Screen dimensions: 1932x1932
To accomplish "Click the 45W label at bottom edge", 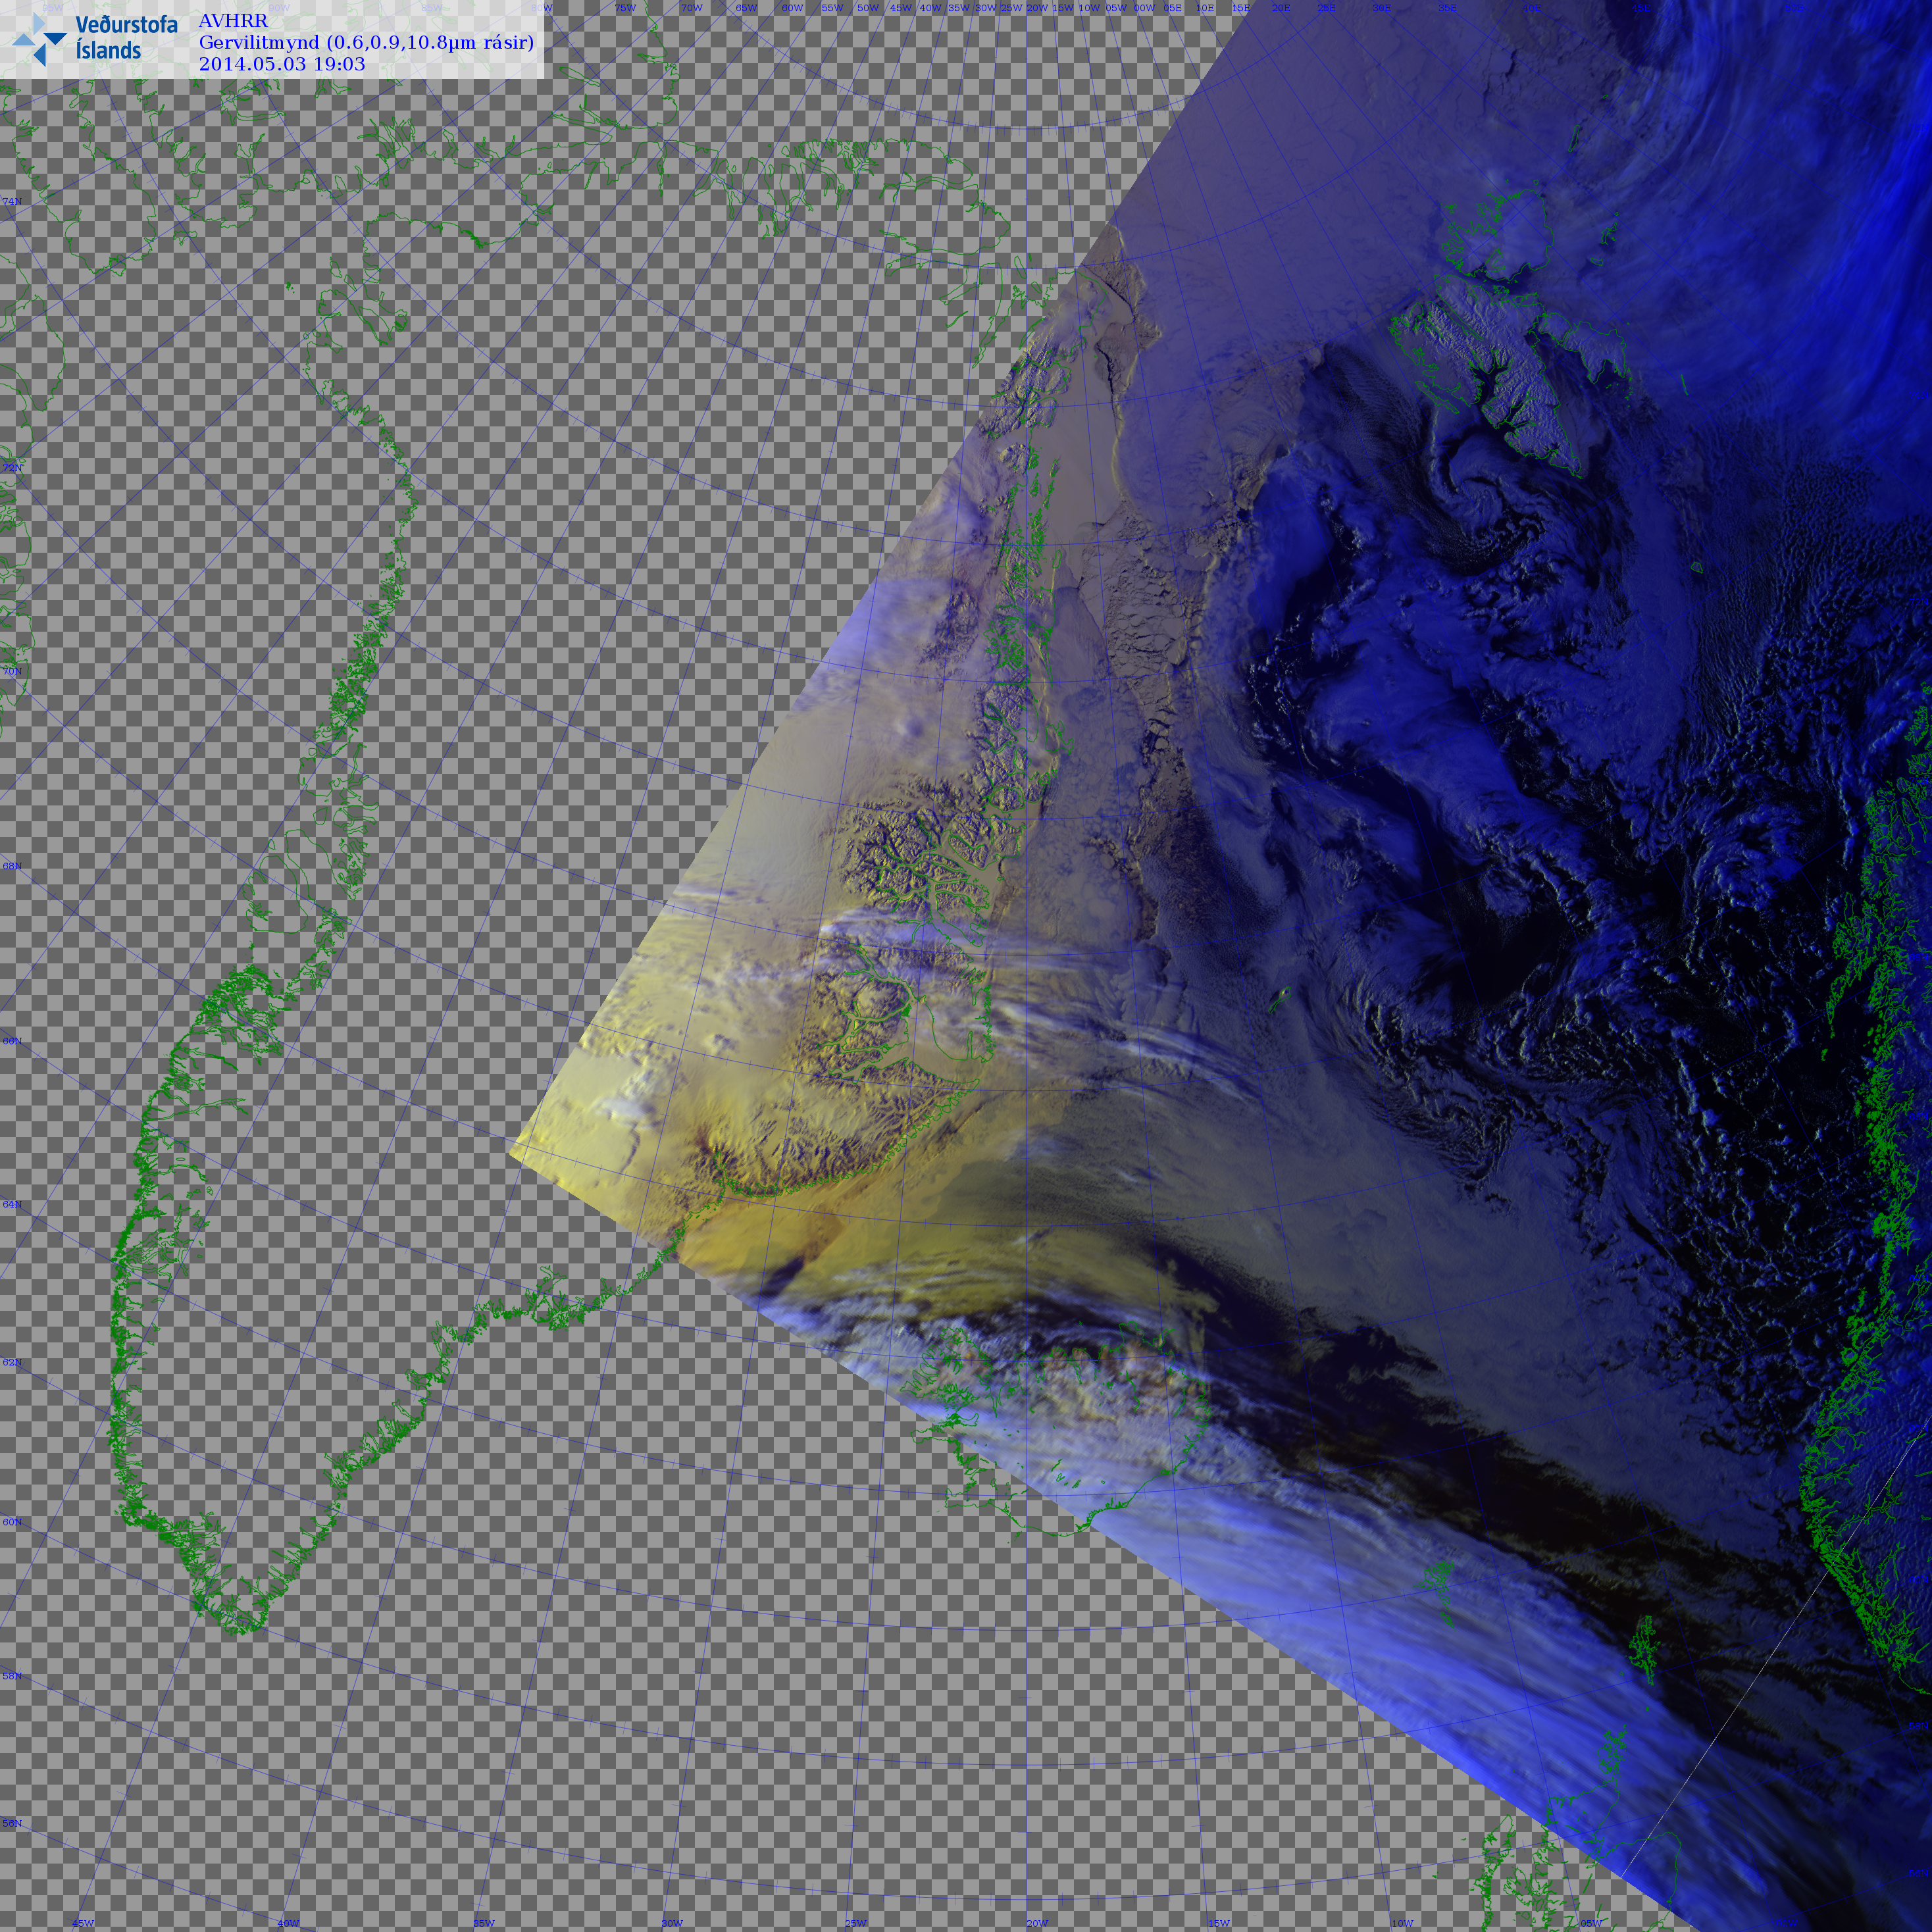I will 83,1923.
